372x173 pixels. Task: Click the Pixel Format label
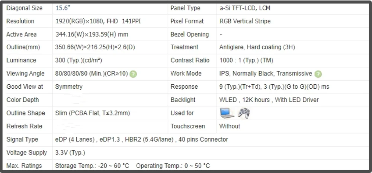click(x=187, y=21)
